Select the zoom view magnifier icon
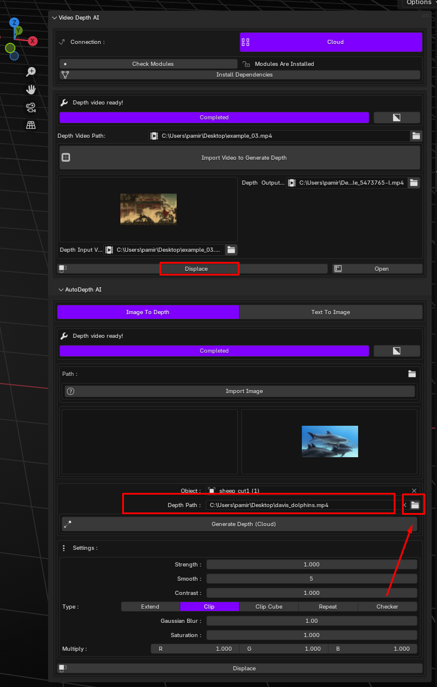Viewport: 437px width, 687px height. (x=31, y=71)
